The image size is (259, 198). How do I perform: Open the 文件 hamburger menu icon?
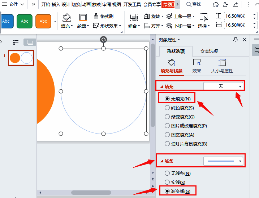[4, 4]
